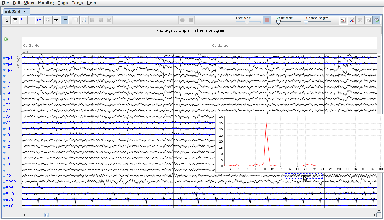
Task: Select the page block selection tool
Action: 23,20
